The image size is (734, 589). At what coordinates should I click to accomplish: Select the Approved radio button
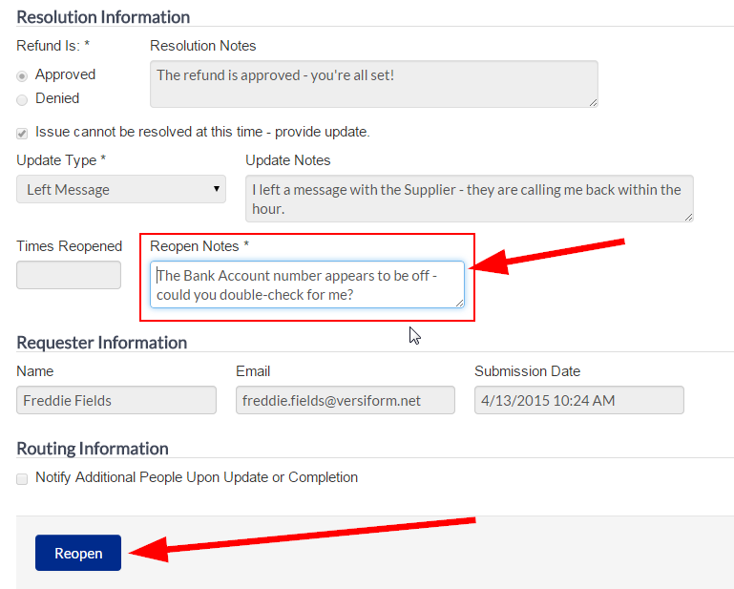click(x=22, y=75)
